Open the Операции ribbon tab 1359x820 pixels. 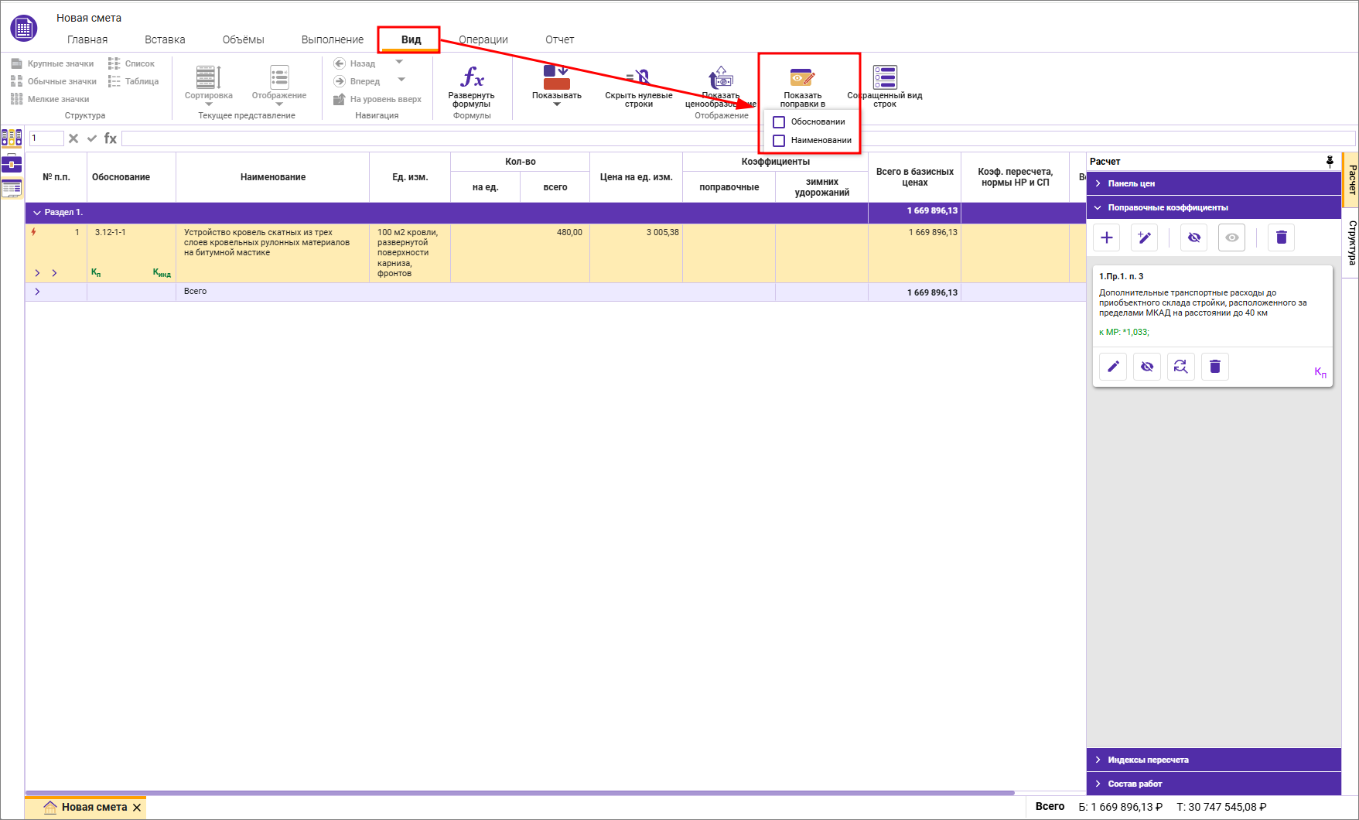pyautogui.click(x=483, y=39)
